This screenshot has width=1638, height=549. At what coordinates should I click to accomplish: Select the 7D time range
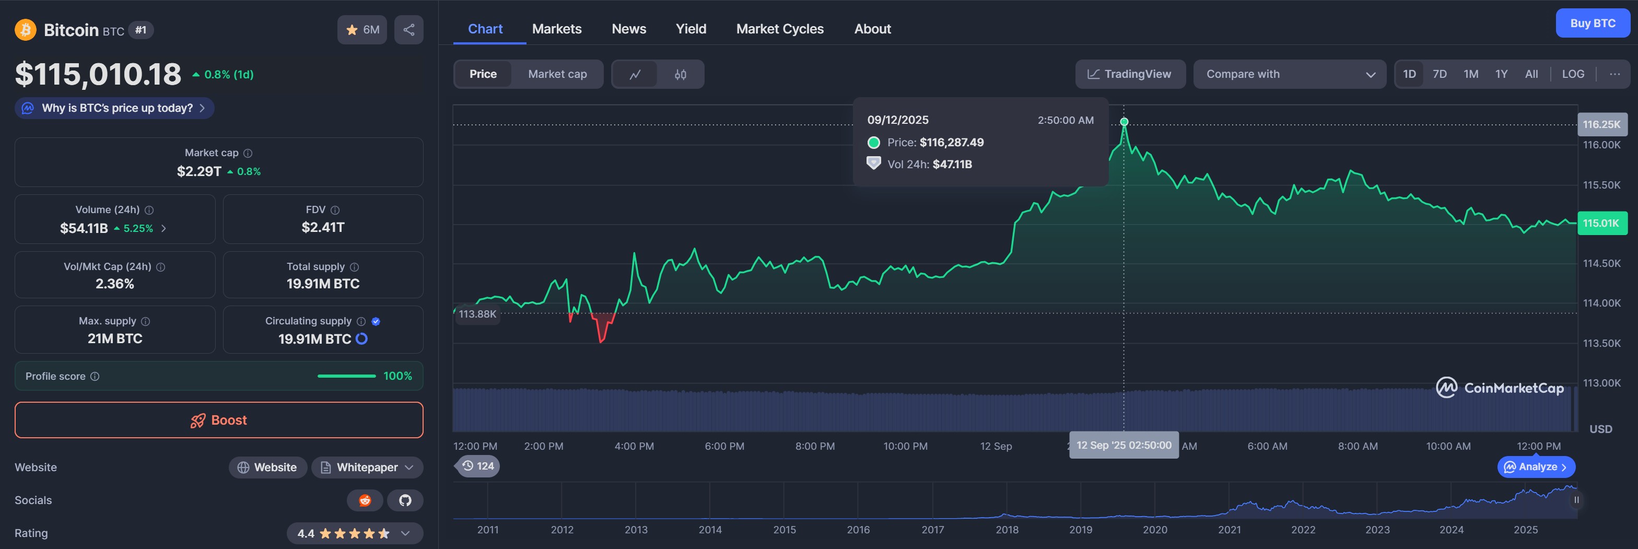coord(1439,74)
